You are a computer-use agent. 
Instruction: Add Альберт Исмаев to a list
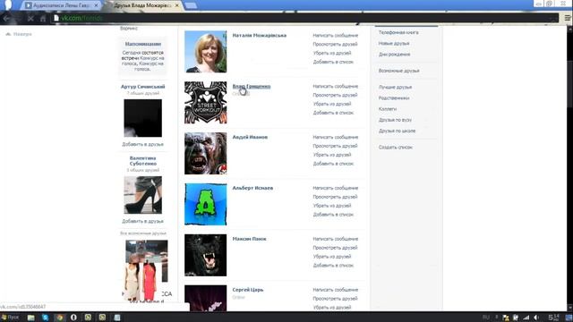pyautogui.click(x=333, y=215)
